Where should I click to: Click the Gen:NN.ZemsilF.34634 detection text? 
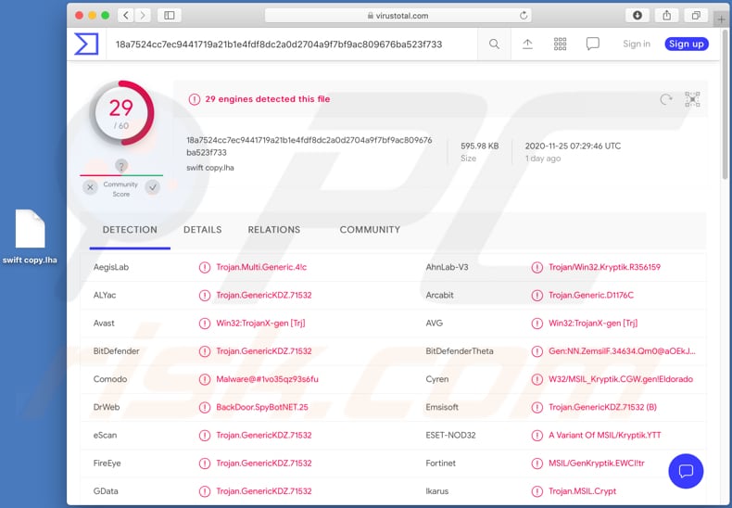pyautogui.click(x=622, y=351)
